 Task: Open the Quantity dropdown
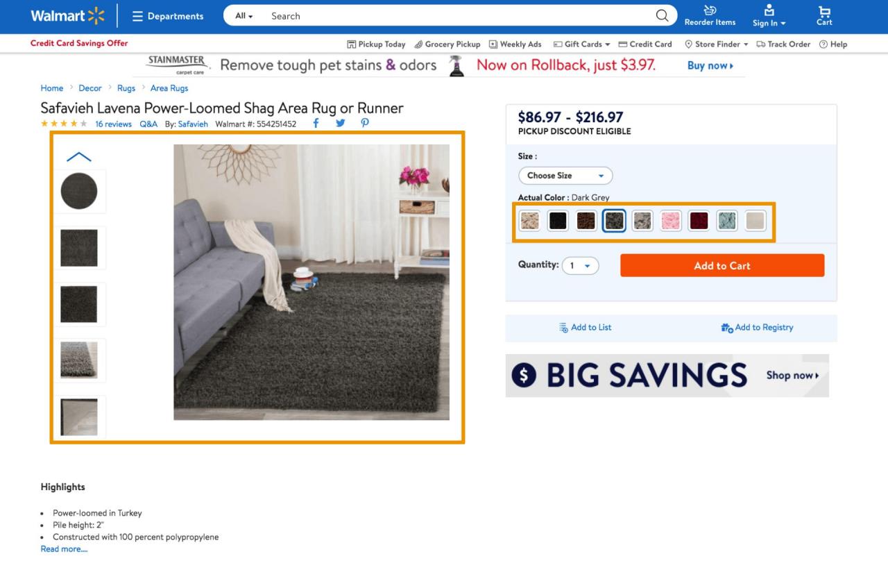(580, 266)
